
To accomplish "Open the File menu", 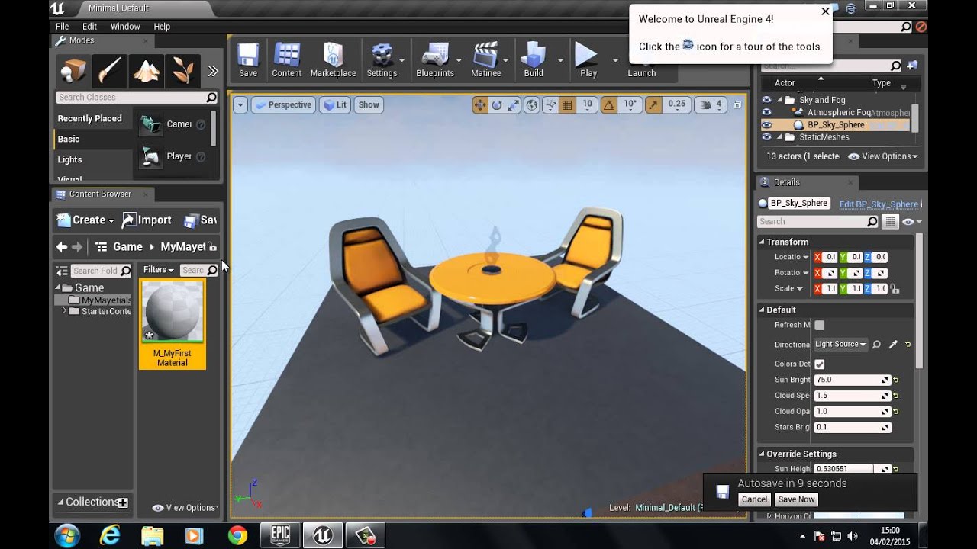I will point(63,26).
